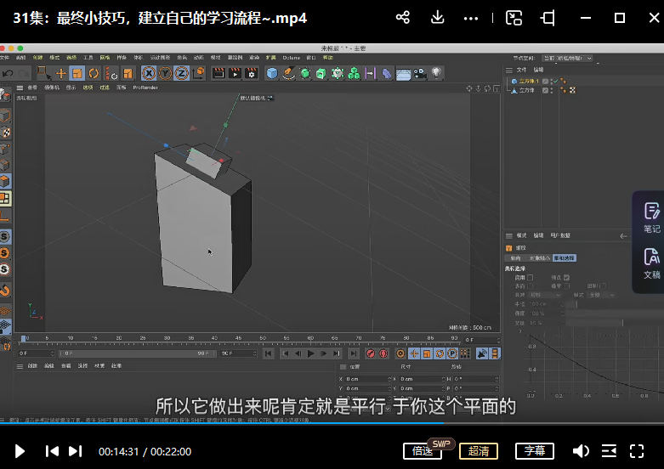Download the video using the download icon

[x=438, y=18]
